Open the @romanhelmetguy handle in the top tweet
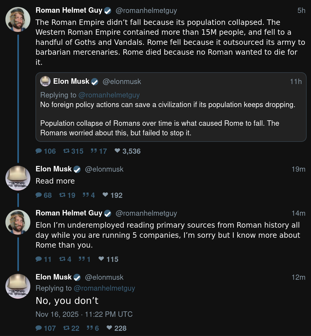The width and height of the screenshot is (311, 336). (x=146, y=10)
